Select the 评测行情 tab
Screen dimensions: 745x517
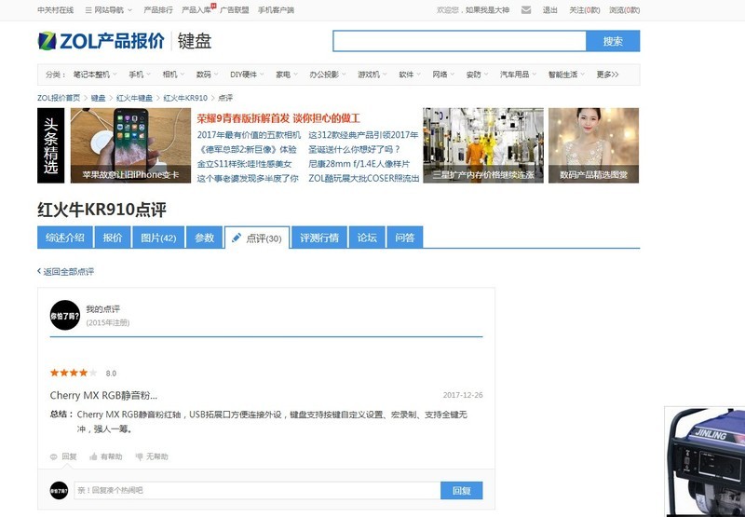coord(319,238)
